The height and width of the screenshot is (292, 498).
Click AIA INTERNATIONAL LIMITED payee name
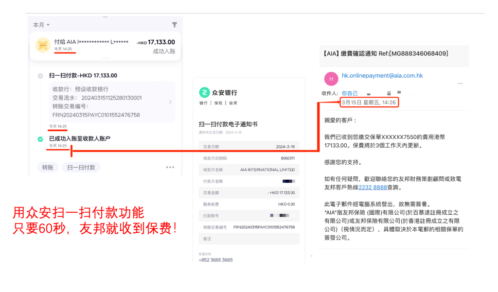(267, 170)
